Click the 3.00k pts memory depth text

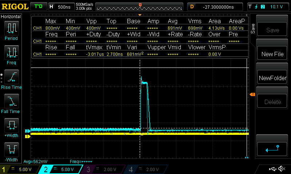84,8
